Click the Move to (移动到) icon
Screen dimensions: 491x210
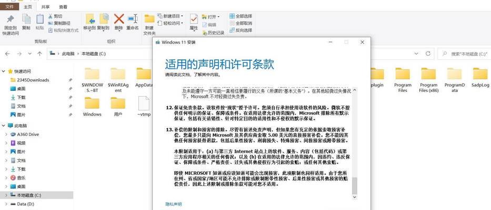tap(89, 19)
